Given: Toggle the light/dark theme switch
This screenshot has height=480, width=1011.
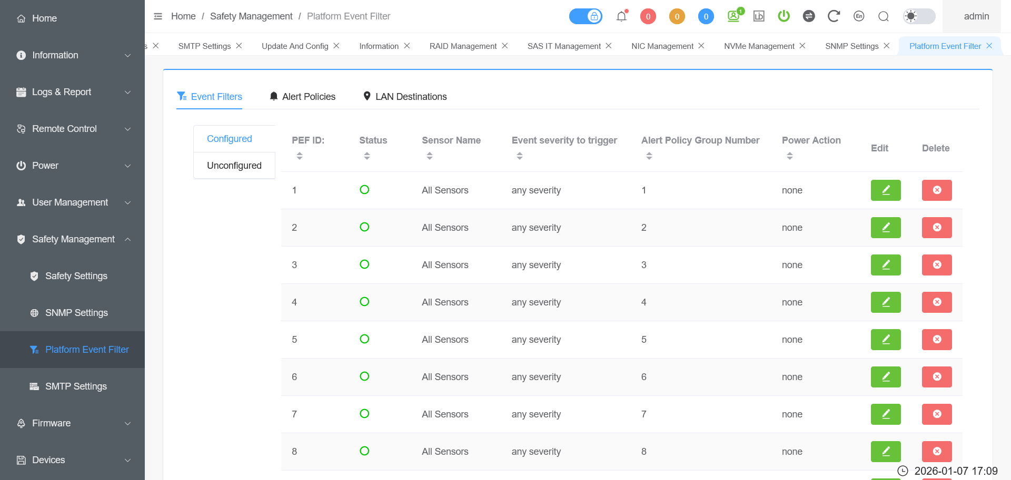Looking at the screenshot, I should tap(919, 16).
